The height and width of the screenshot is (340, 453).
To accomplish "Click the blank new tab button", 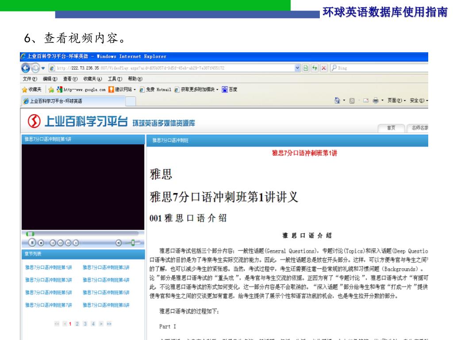I will pyautogui.click(x=131, y=101).
